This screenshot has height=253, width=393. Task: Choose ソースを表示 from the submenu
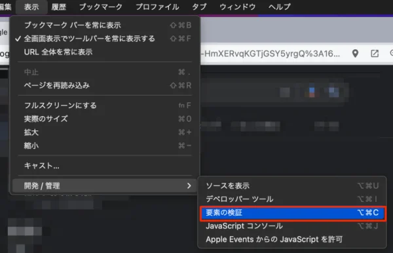click(x=292, y=185)
